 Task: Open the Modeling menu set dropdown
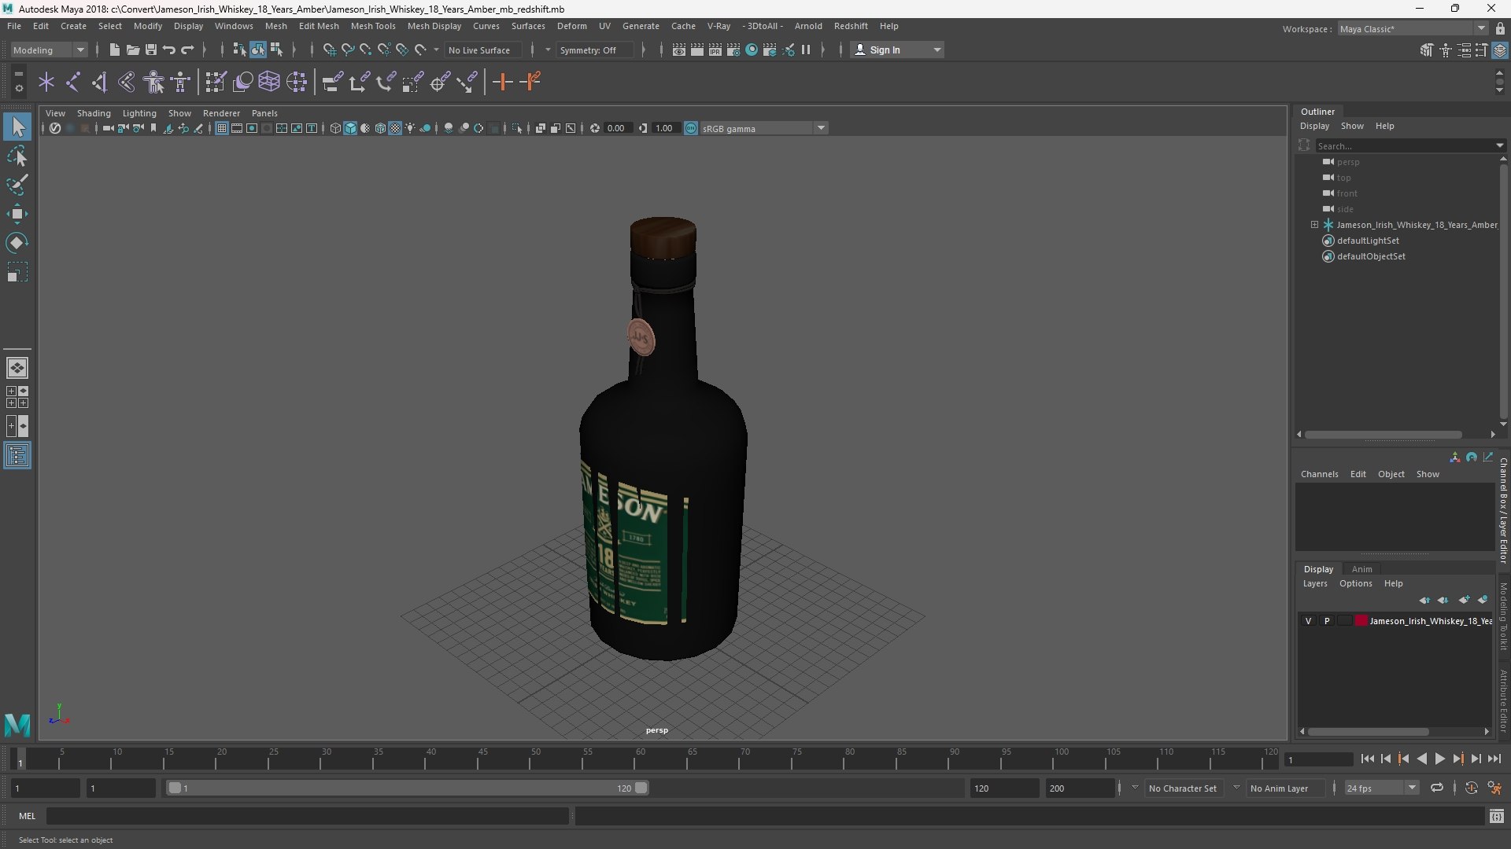[x=49, y=50]
